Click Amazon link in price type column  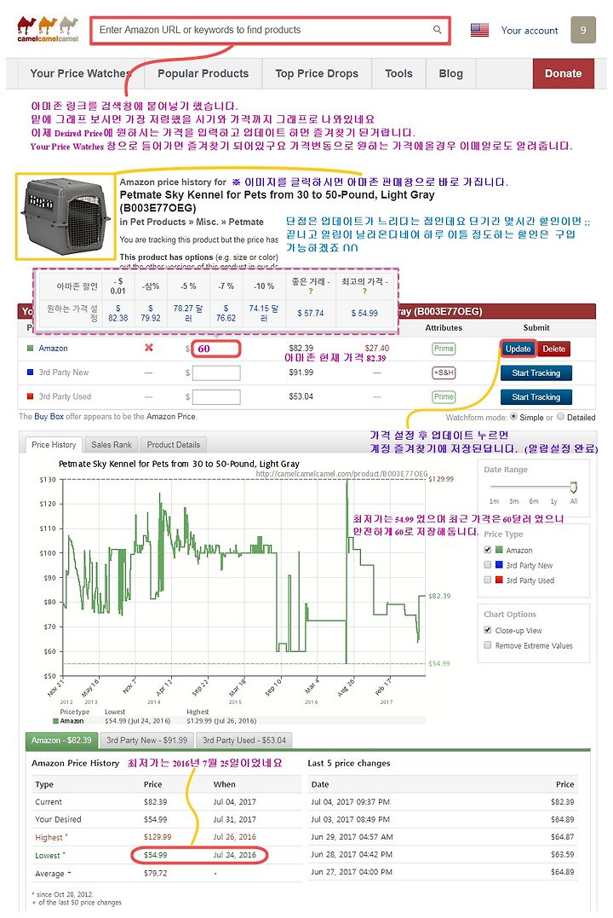tap(53, 349)
